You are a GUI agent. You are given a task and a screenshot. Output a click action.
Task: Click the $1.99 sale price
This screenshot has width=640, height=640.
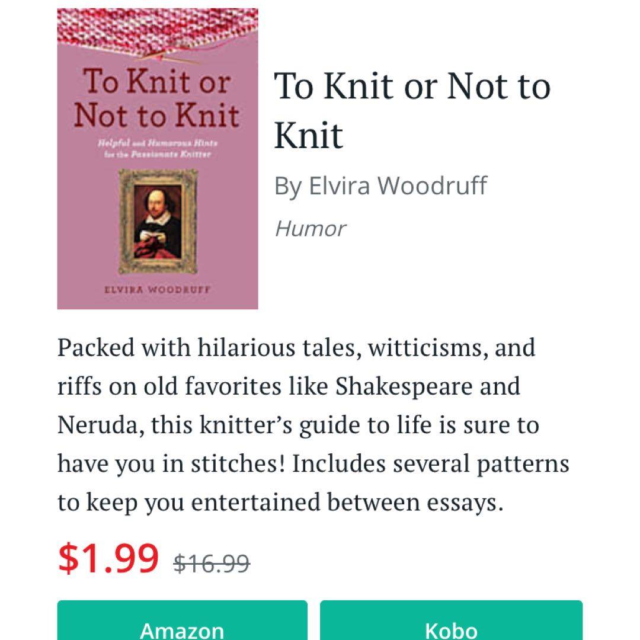tap(108, 558)
